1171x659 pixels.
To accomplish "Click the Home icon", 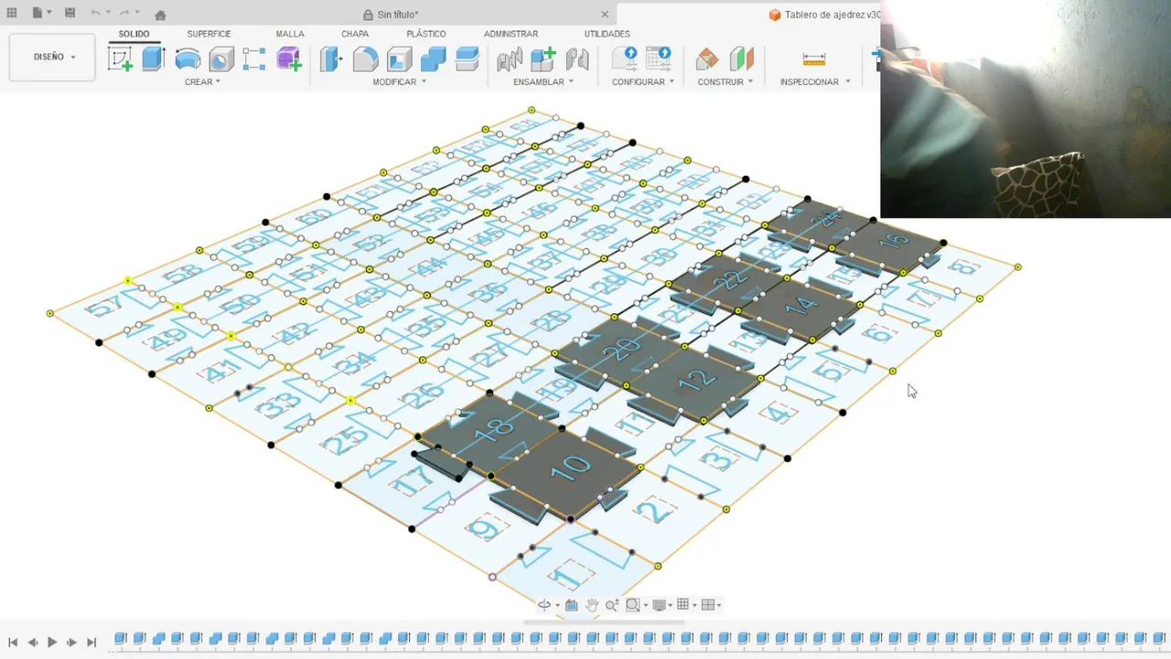I will tap(160, 15).
